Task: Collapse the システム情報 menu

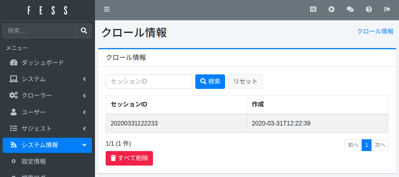Action: click(x=47, y=145)
